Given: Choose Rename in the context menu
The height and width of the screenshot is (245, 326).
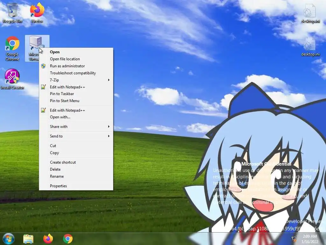Looking at the screenshot, I should (x=76, y=176).
